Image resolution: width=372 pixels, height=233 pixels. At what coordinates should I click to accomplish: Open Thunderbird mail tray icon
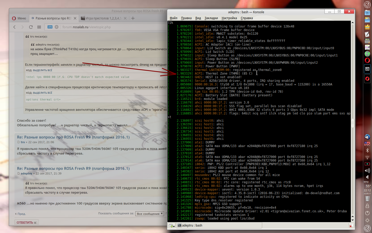pyautogui.click(x=367, y=137)
